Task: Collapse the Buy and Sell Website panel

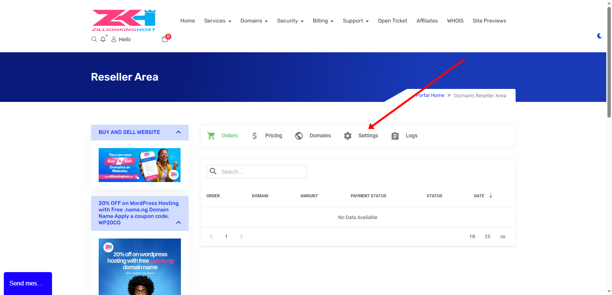Action: pyautogui.click(x=178, y=132)
